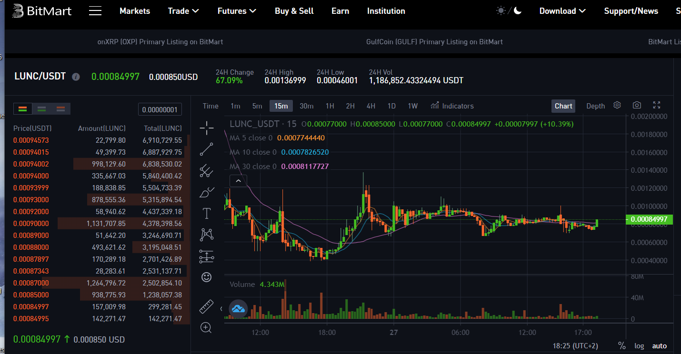Expand the Download dropdown menu

pyautogui.click(x=562, y=11)
